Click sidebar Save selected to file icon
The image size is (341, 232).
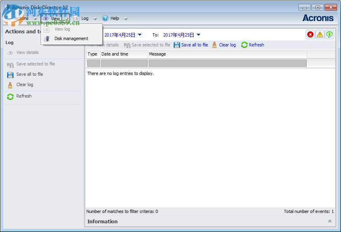click(x=10, y=65)
